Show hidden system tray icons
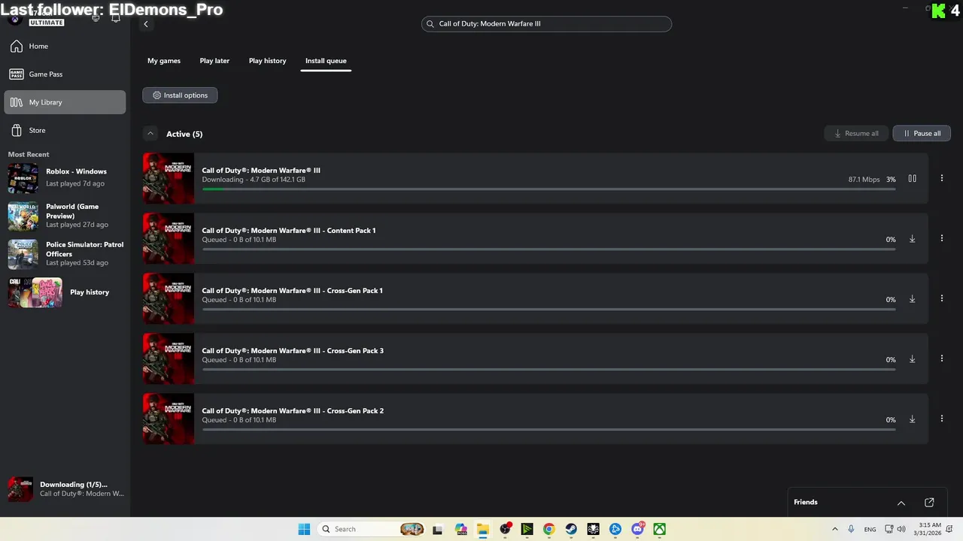The width and height of the screenshot is (963, 541). 834,529
